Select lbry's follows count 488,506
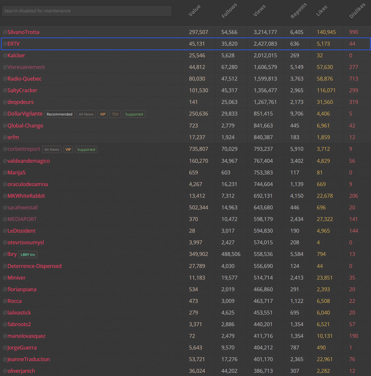 click(231, 254)
